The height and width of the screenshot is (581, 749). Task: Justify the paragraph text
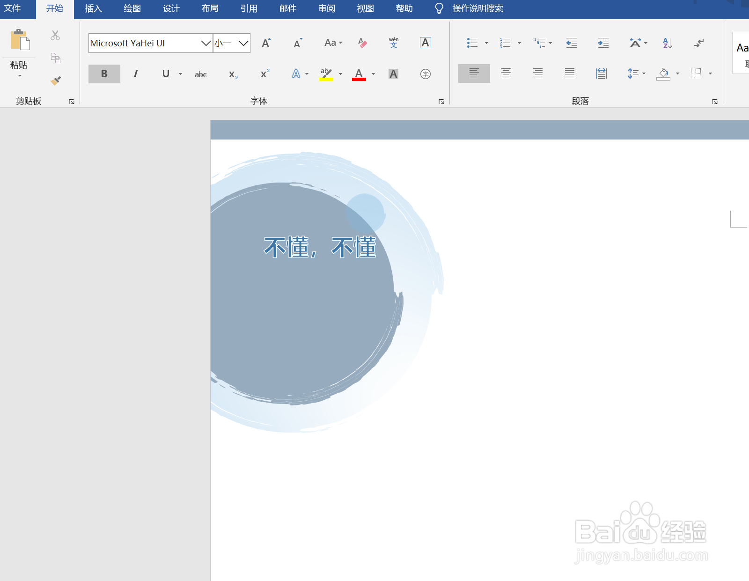[569, 74]
